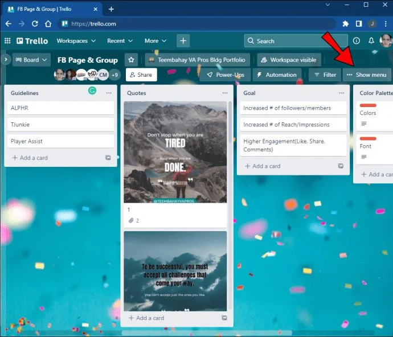Create card from template in Guidelines
393x337 pixels.
tap(108, 158)
